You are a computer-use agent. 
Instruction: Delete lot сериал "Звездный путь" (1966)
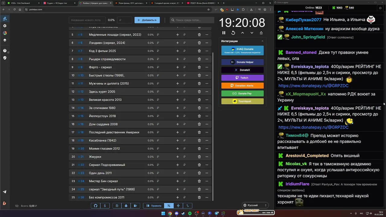pyautogui.click(x=199, y=189)
